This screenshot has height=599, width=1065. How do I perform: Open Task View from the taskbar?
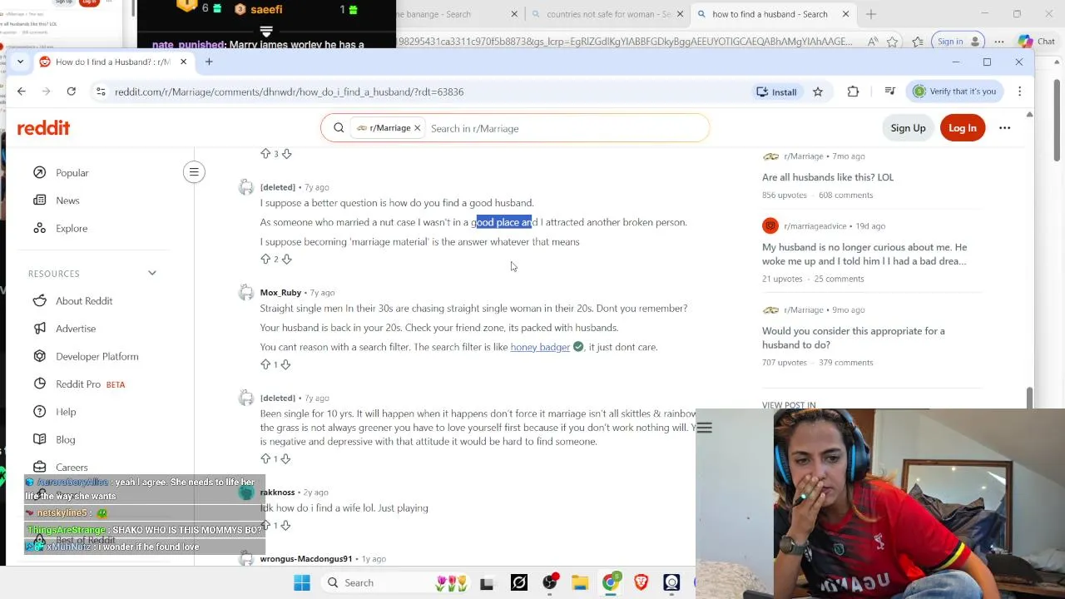[487, 583]
